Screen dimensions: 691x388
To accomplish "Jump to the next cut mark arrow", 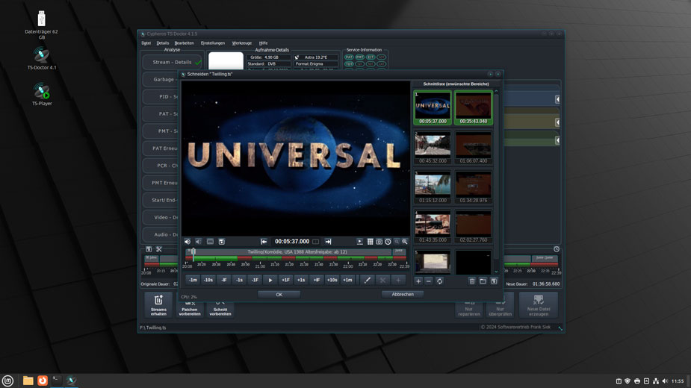I will coord(328,242).
